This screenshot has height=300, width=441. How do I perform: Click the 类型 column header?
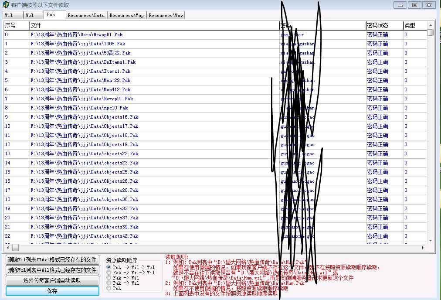tap(415, 25)
